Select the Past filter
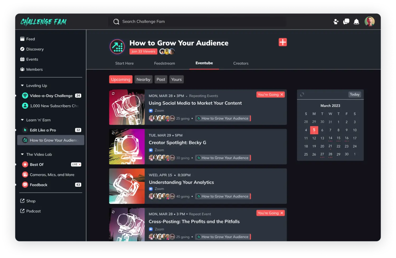 click(161, 80)
